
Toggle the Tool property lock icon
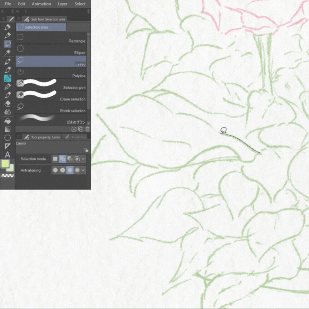click(x=86, y=150)
